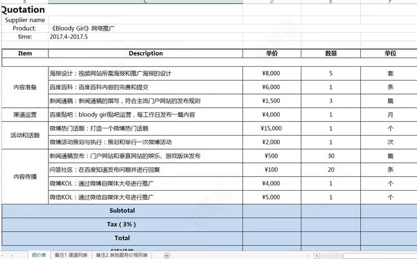Select the 内容传播 category cell
The image size is (417, 259).
[25, 177]
